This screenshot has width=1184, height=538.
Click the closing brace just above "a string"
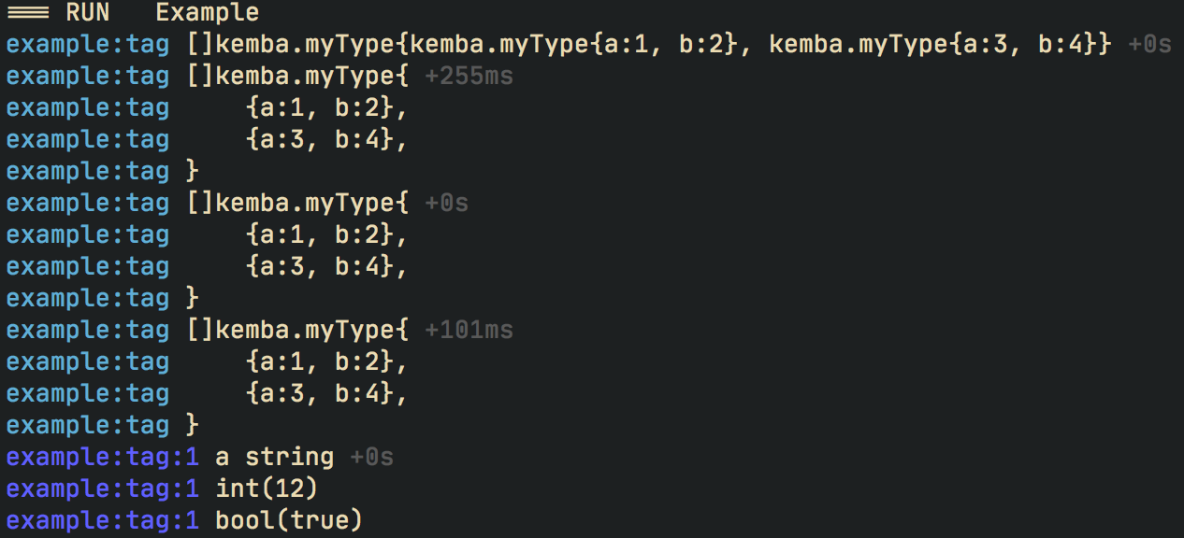coord(193,425)
